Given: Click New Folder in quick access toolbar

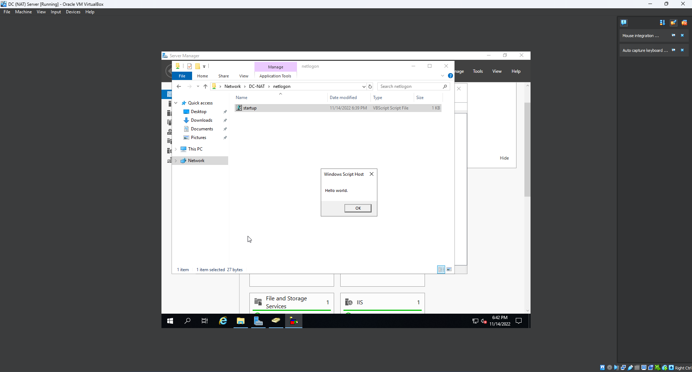Looking at the screenshot, I should pyautogui.click(x=198, y=66).
